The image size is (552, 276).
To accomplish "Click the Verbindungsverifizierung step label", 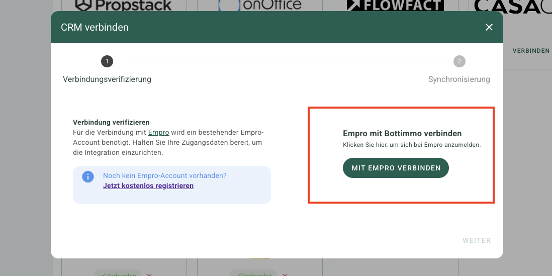I will click(107, 79).
